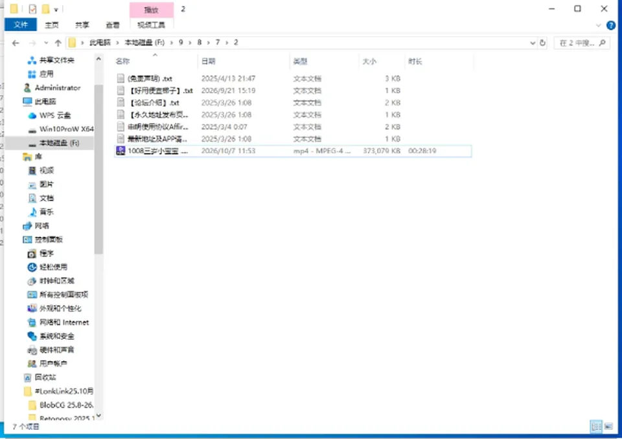622x439 pixels.
Task: Navigate to 此电脑 in the breadcrumb
Action: coord(100,43)
